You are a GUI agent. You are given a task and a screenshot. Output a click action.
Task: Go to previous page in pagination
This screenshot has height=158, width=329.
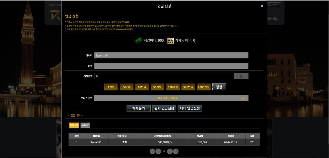(x=158, y=151)
